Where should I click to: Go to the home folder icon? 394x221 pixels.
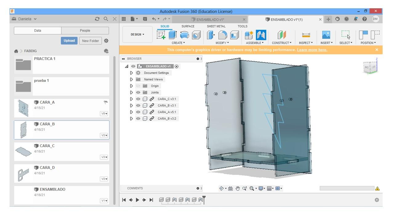click(16, 51)
